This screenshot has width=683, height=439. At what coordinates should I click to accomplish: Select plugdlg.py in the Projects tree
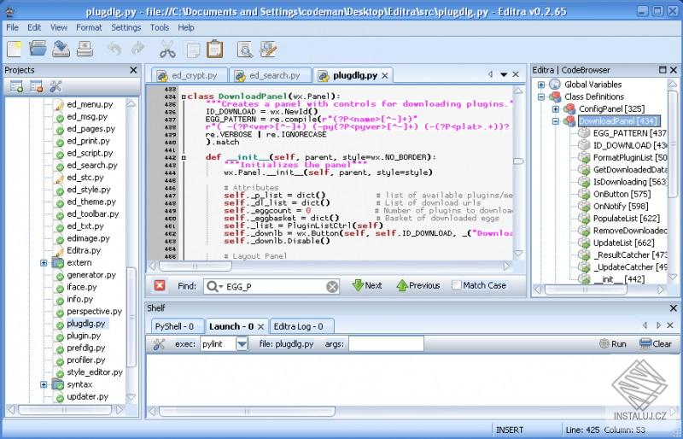pyautogui.click(x=86, y=324)
